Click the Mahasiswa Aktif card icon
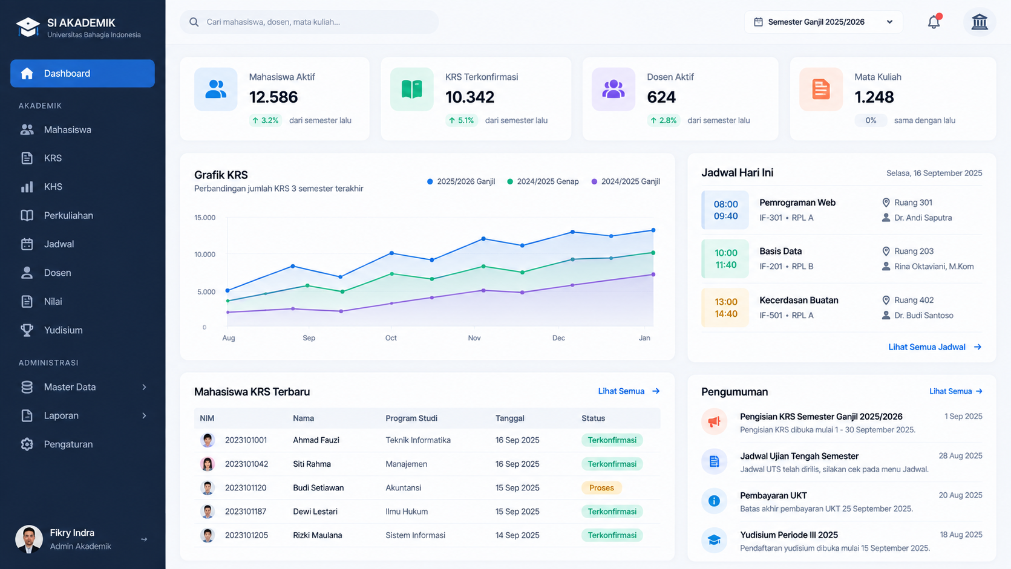This screenshot has width=1011, height=569. click(216, 89)
